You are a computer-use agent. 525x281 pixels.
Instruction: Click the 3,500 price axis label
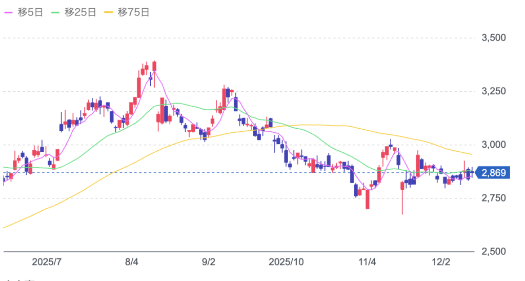[x=494, y=38]
